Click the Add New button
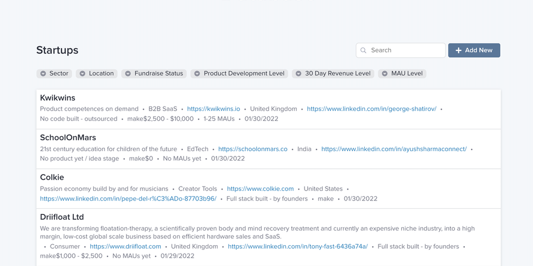533x266 pixels. [x=474, y=50]
